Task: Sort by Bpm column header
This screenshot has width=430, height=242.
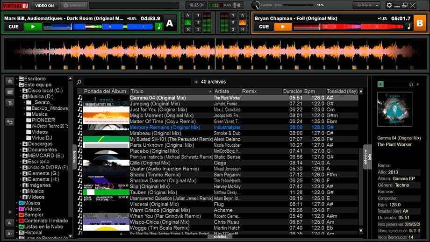Action: point(314,91)
